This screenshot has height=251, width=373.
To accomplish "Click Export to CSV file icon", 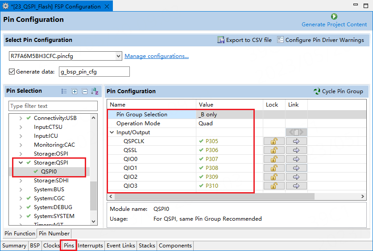I will 221,40.
